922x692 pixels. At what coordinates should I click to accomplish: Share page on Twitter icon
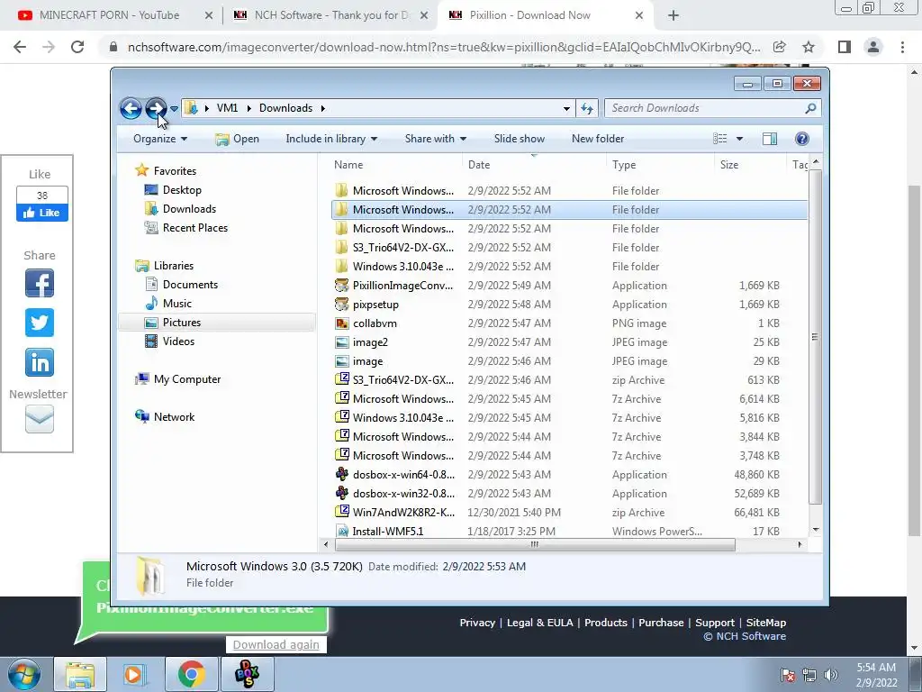pyautogui.click(x=40, y=323)
